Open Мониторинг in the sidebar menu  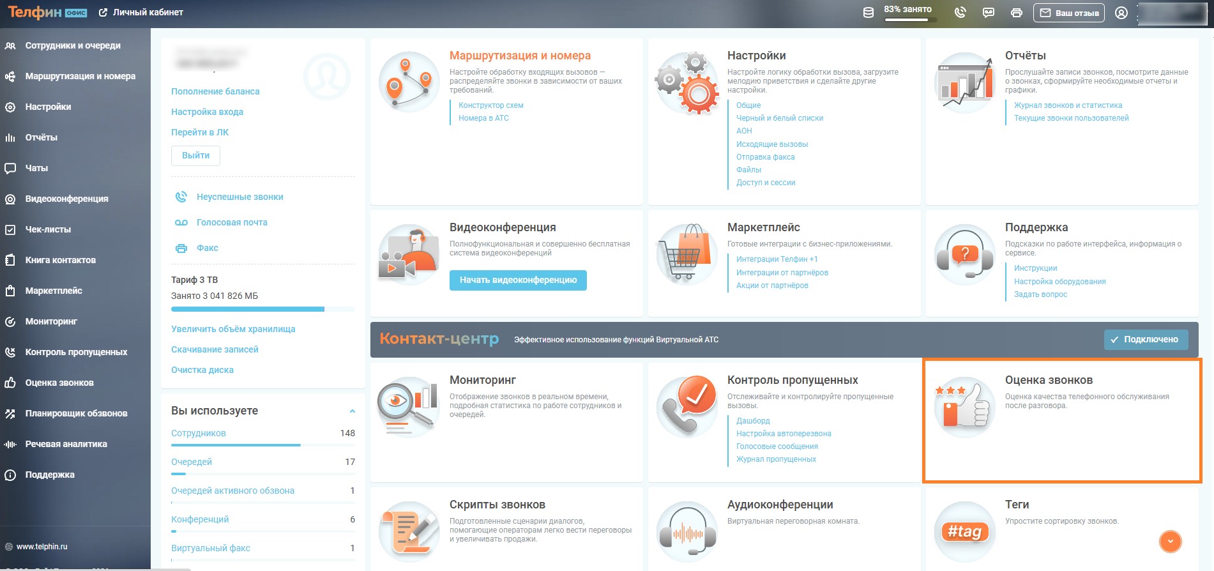click(51, 321)
